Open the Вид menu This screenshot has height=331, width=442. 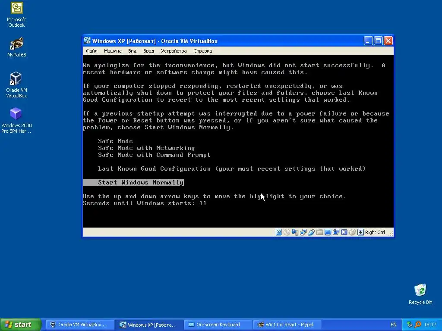(132, 51)
